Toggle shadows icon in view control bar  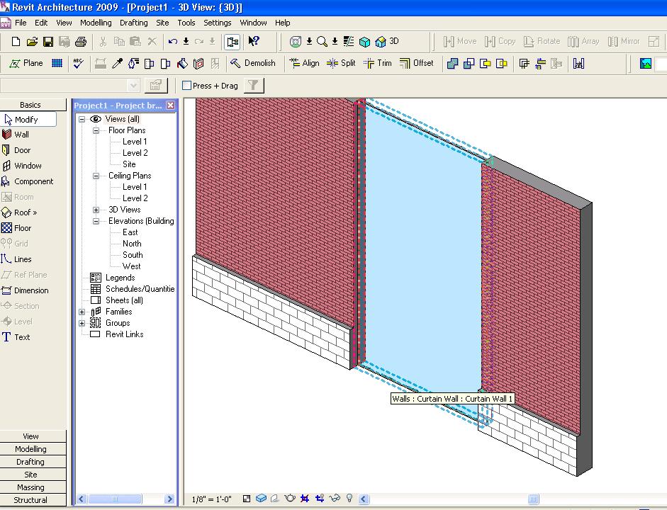(x=275, y=499)
